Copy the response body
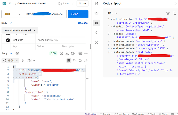 (75, 61)
